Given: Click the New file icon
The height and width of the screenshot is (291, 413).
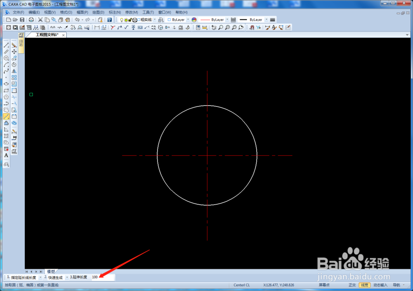Looking at the screenshot, I should 8,20.
